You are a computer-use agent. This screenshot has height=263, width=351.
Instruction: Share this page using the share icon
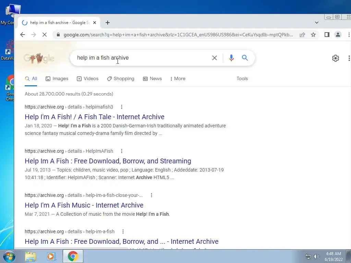[x=302, y=35]
